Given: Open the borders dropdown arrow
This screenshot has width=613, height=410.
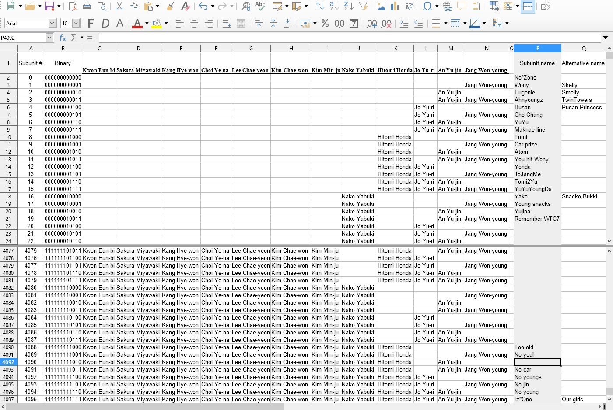Looking at the screenshot, I should [x=445, y=23].
